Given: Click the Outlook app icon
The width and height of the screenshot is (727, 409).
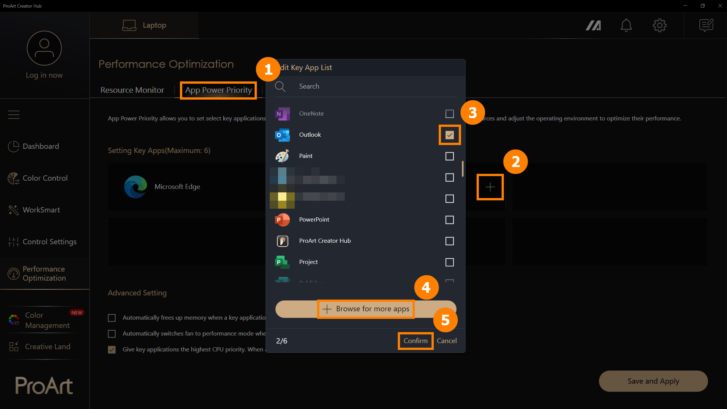Looking at the screenshot, I should click(282, 135).
